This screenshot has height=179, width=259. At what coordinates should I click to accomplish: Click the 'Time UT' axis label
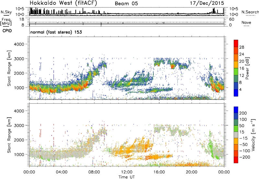(x=127, y=177)
